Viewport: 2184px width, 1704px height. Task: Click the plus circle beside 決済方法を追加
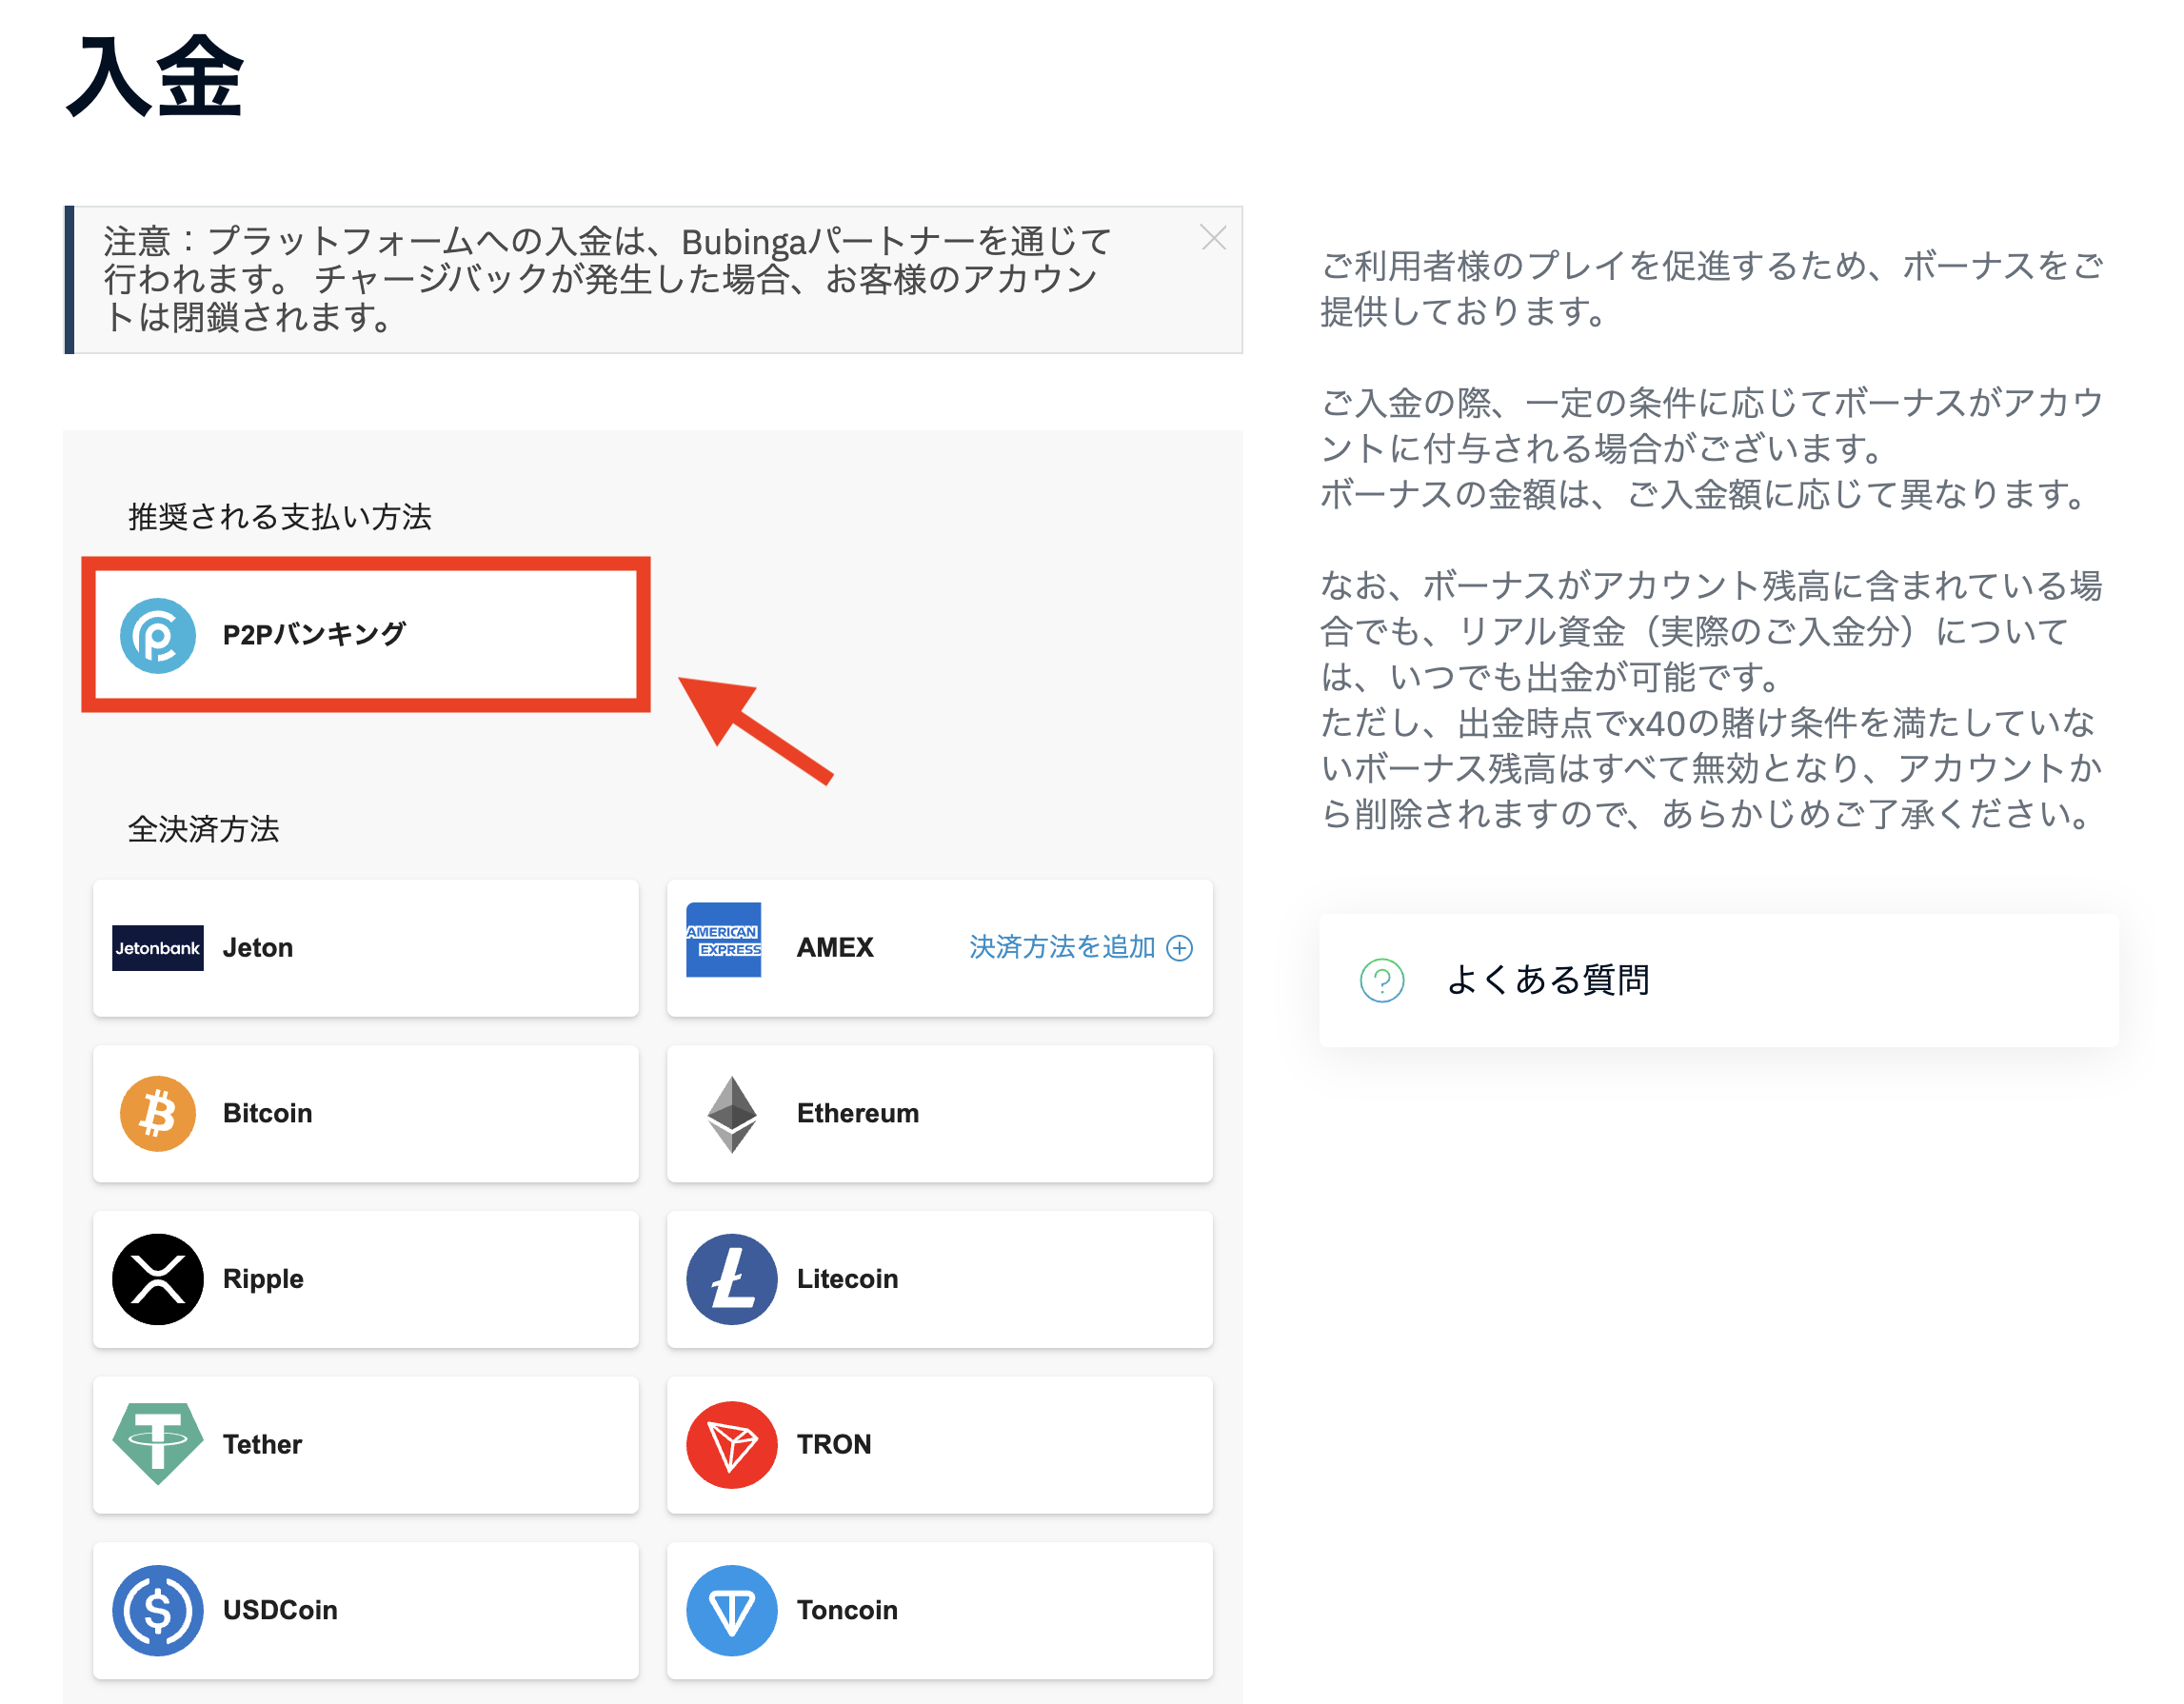point(1180,948)
